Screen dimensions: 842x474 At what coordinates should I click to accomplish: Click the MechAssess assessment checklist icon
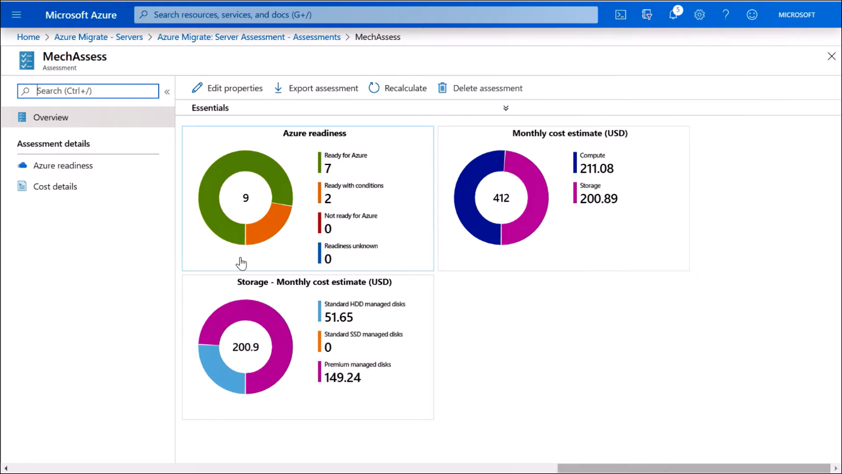tap(27, 60)
